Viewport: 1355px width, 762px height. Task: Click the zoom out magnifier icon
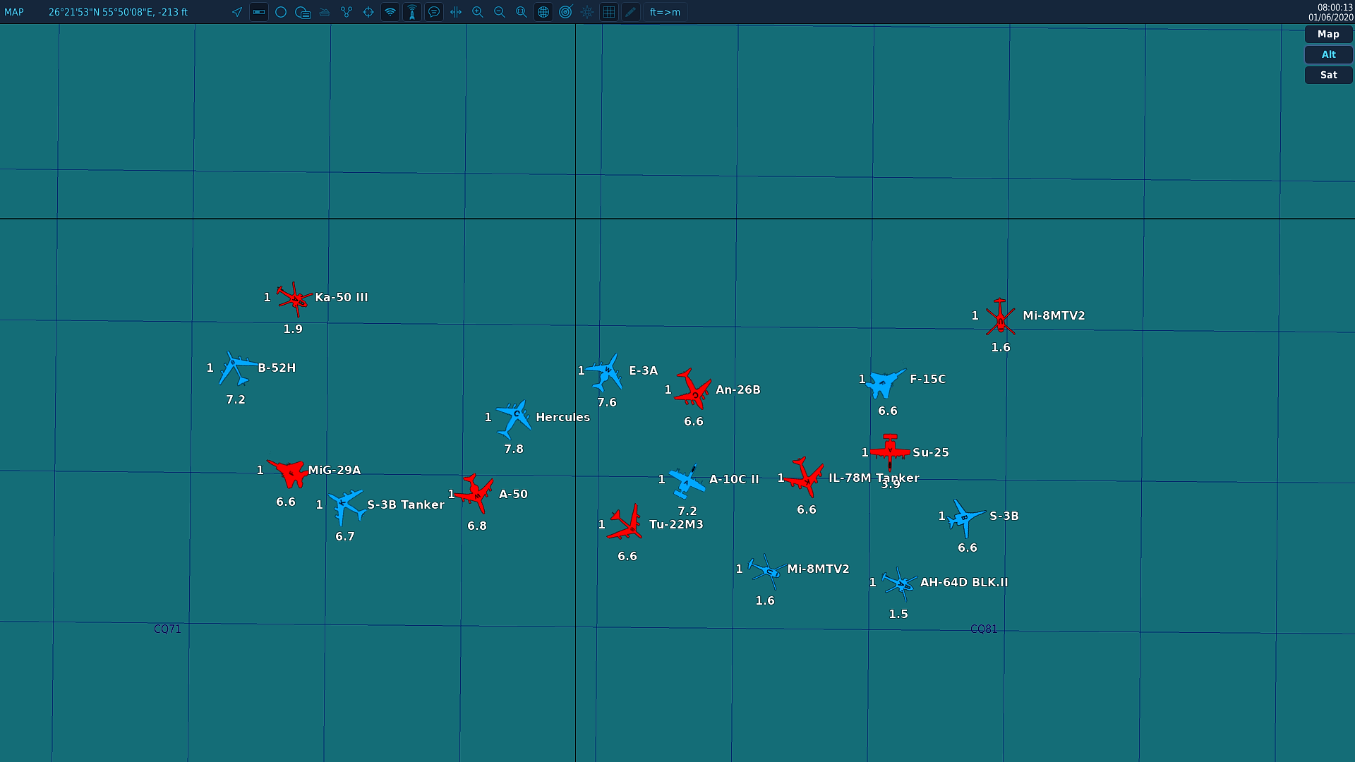[500, 12]
